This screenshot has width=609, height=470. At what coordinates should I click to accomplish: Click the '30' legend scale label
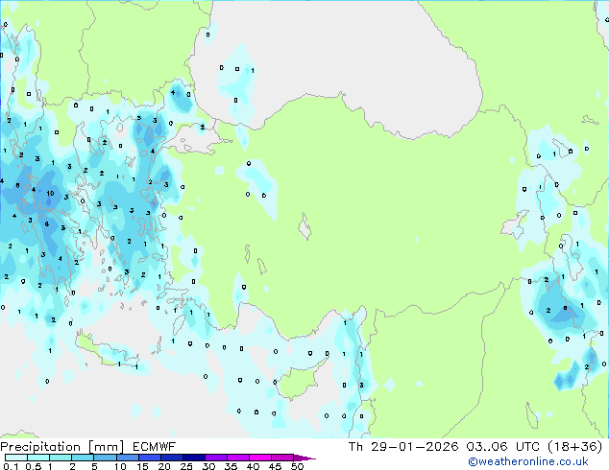208,466
